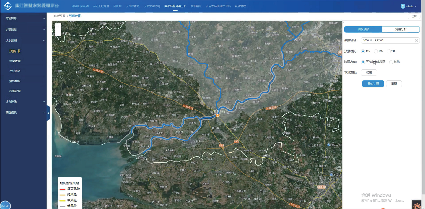Select 24h forecast duration
Screen dimensions: 425x209
pyautogui.click(x=391, y=51)
